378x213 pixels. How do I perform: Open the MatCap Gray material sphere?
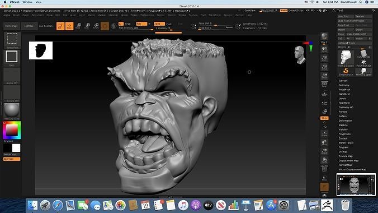12,112
